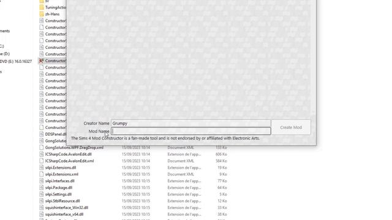Click the 606 Ko size of ICSharpCode.AvalonEdit.dll

221,154
